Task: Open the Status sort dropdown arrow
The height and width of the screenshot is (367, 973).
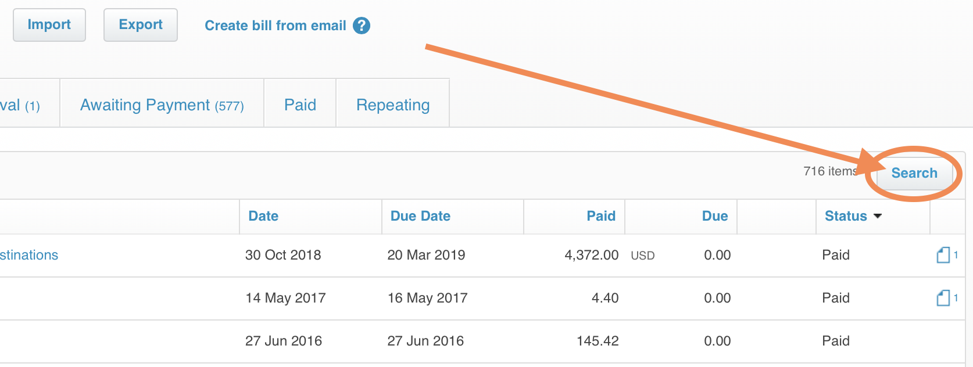Action: point(878,216)
